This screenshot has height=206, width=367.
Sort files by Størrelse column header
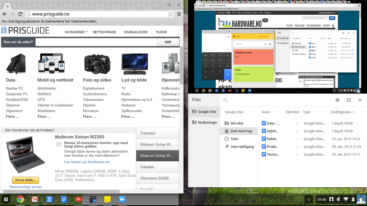(292, 112)
